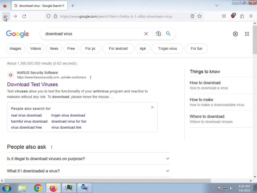Apply the 'For android' filter chip
The width and height of the screenshot is (257, 193).
click(x=118, y=49)
